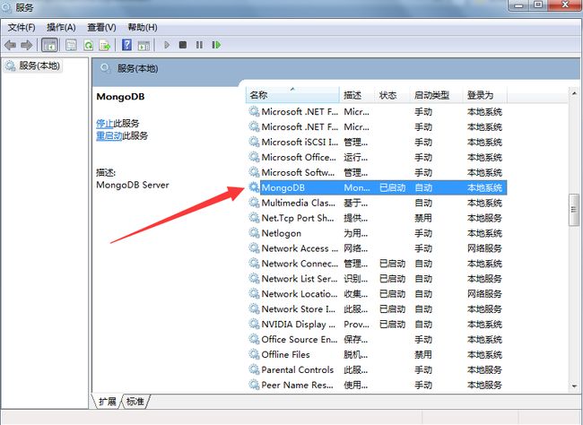Viewport: 583px width, 425px height.
Task: Click the gear icon beside Multimedia Class service
Action: (254, 203)
